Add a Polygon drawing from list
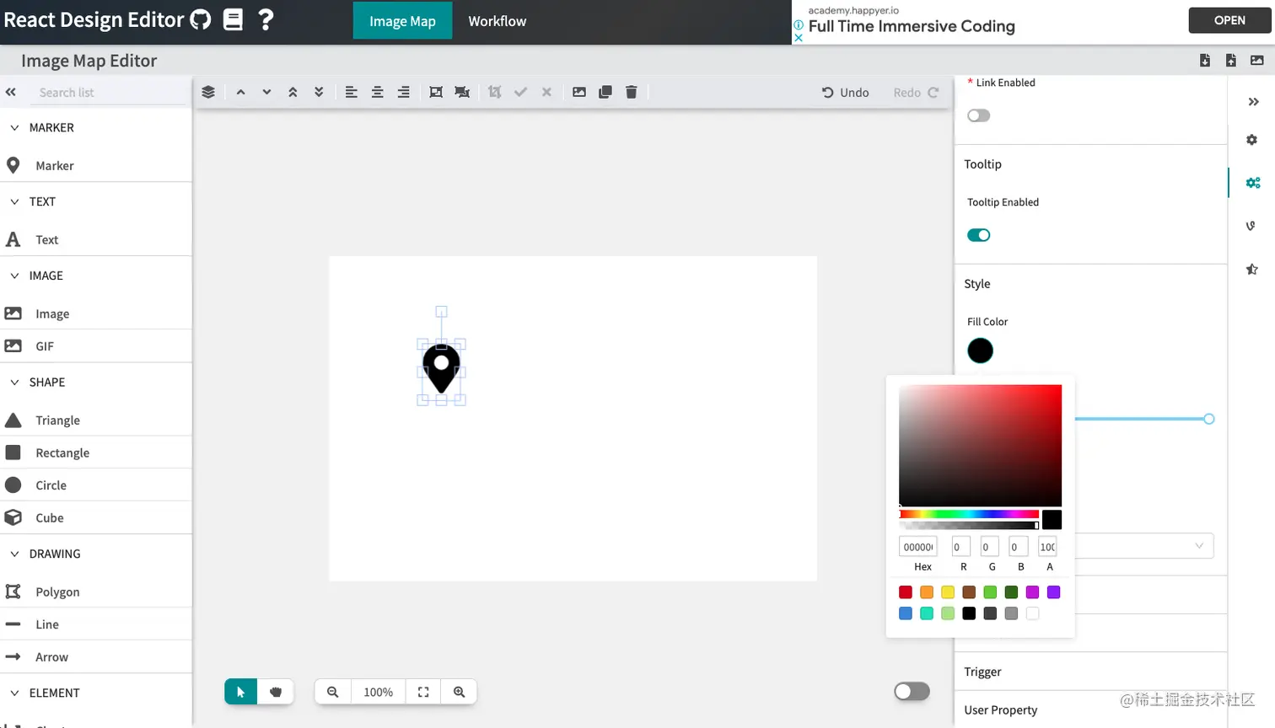 [x=96, y=591]
